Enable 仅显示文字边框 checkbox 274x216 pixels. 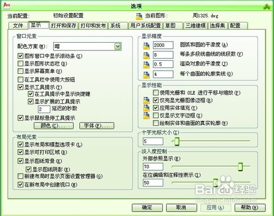[156, 115]
